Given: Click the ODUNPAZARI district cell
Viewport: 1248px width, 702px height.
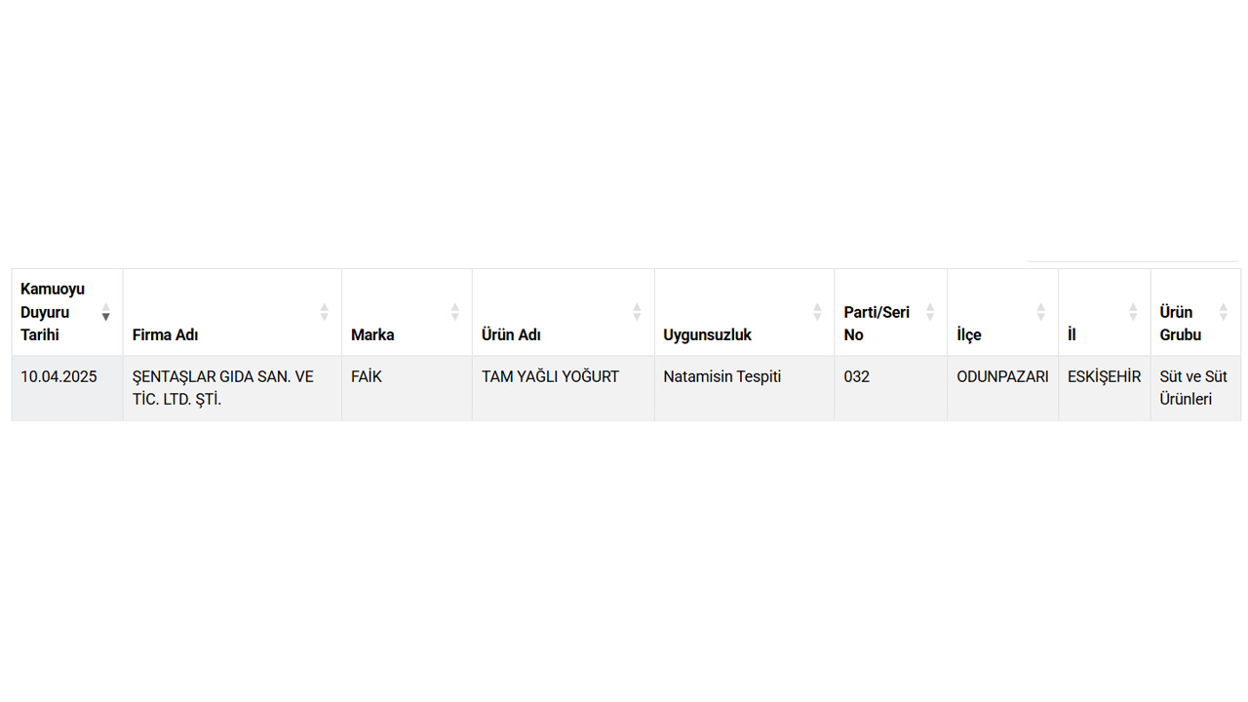Looking at the screenshot, I should [1003, 388].
